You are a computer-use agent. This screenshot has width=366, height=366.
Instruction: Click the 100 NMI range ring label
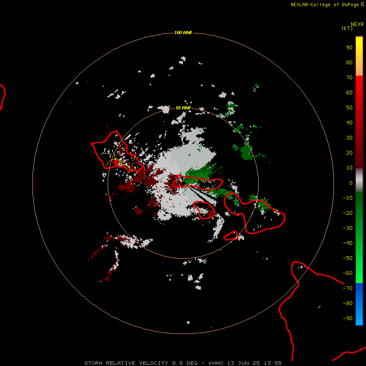pyautogui.click(x=183, y=33)
